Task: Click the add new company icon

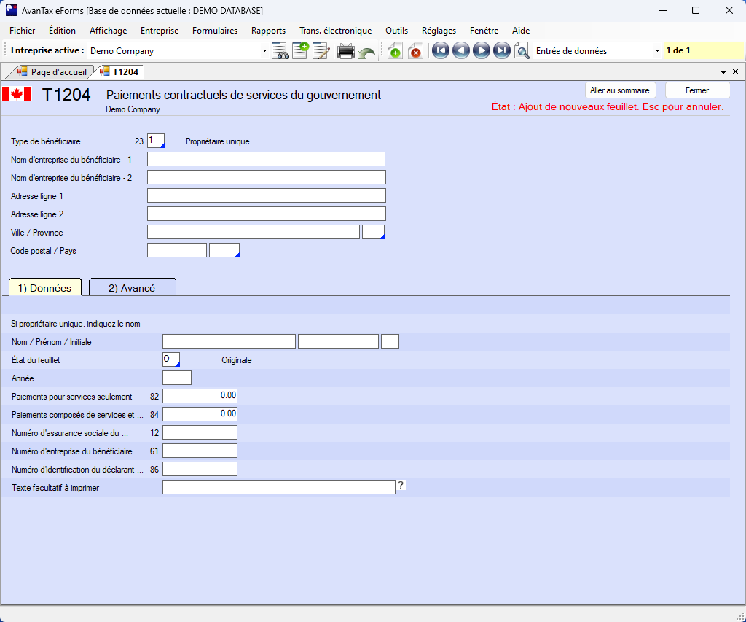Action: [300, 51]
